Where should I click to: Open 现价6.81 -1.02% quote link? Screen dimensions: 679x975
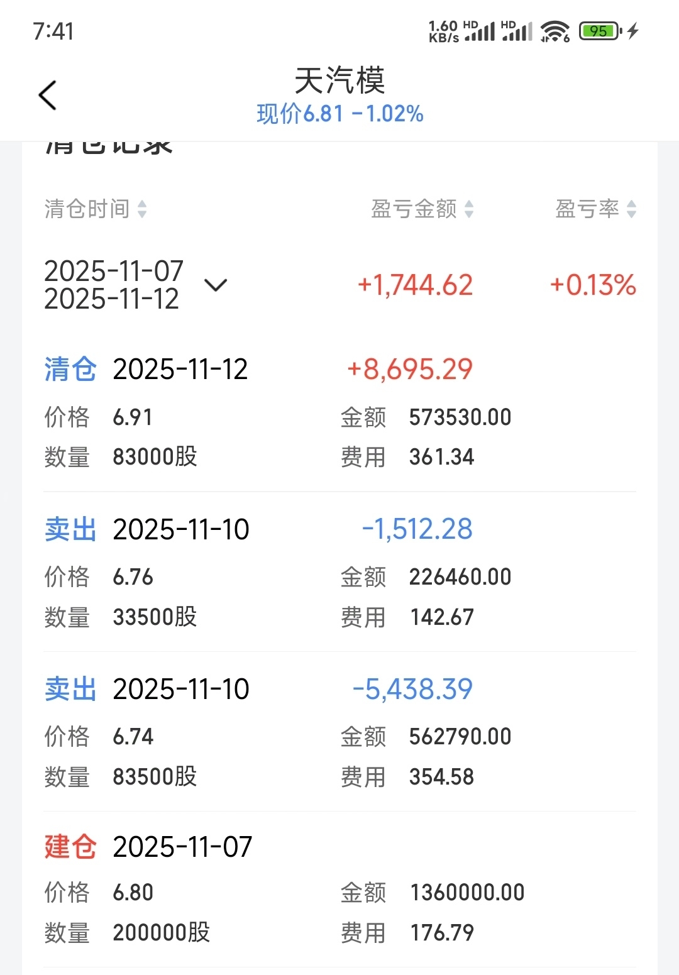(339, 114)
